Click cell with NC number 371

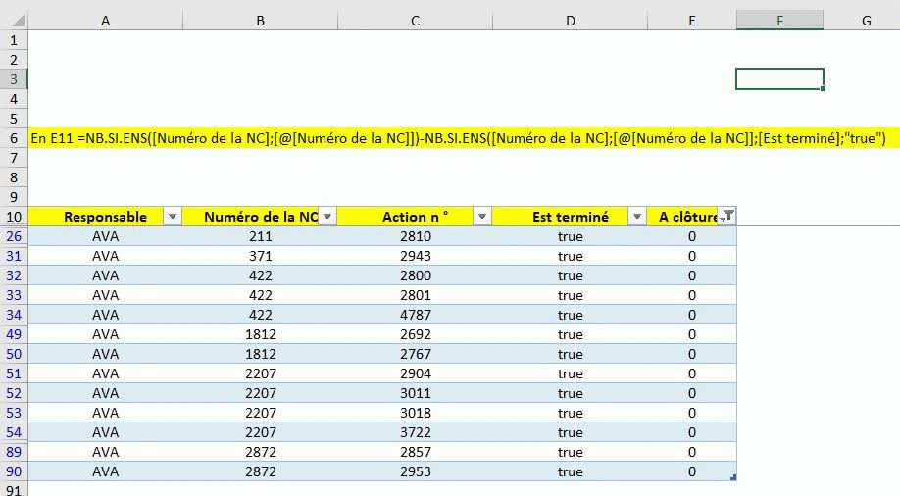point(261,256)
